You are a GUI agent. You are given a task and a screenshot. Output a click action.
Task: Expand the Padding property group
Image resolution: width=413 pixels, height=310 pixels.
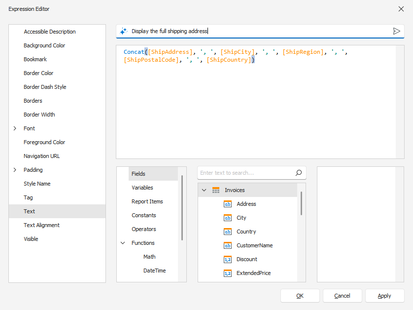coord(14,169)
